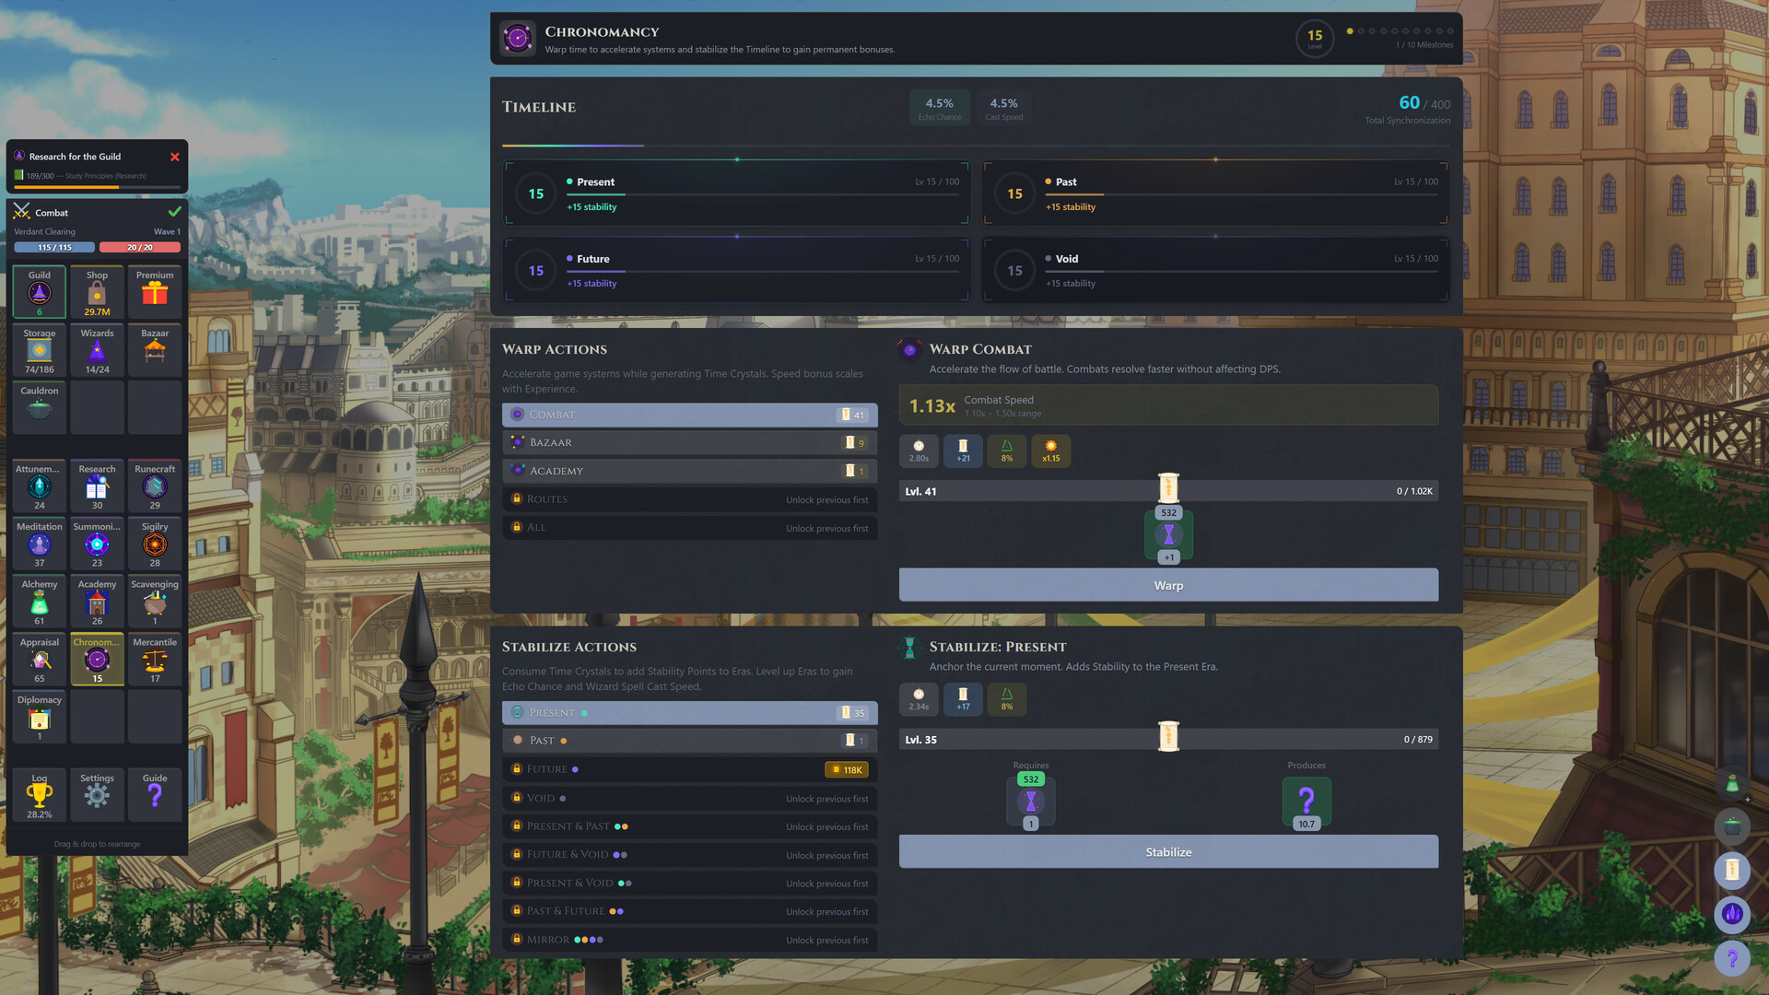Select the Void era card
This screenshot has width=1769, height=995.
[1215, 271]
